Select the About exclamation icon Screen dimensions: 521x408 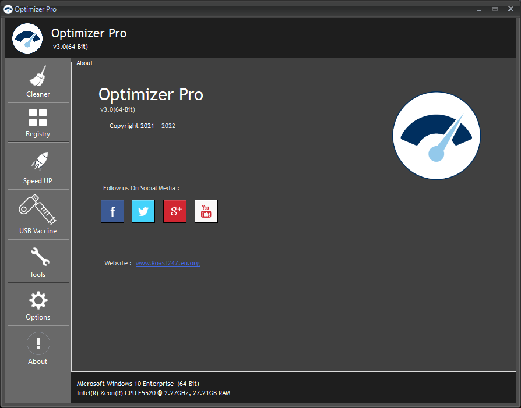[x=38, y=343]
